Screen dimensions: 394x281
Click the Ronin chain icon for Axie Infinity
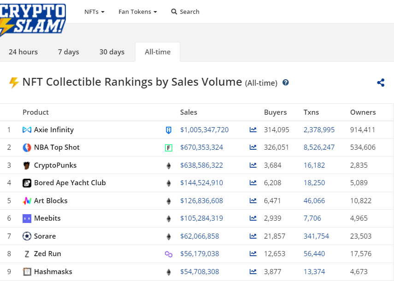169,130
